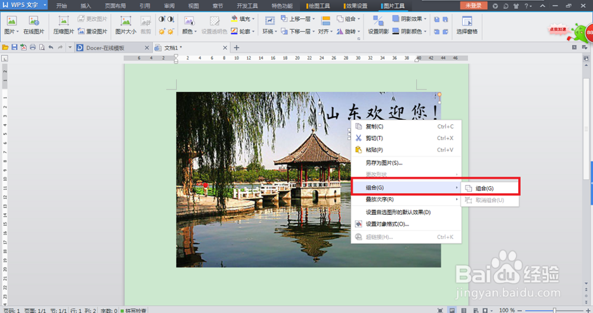Switch to outline view icon in status bar
Viewport: 593px width, 313px height.
point(464,311)
